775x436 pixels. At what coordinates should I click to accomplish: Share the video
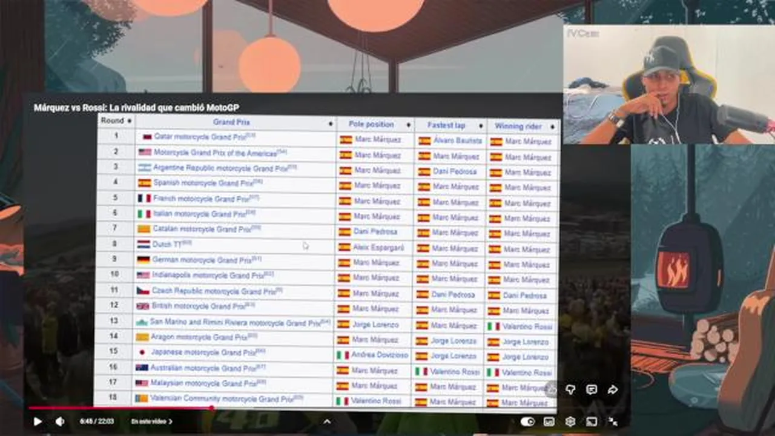point(613,390)
